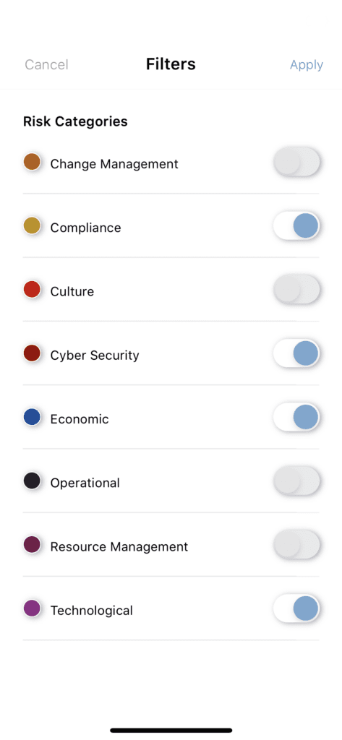Screen dimensions: 342x740
Task: Tap Apply to confirm filters
Action: pos(307,64)
